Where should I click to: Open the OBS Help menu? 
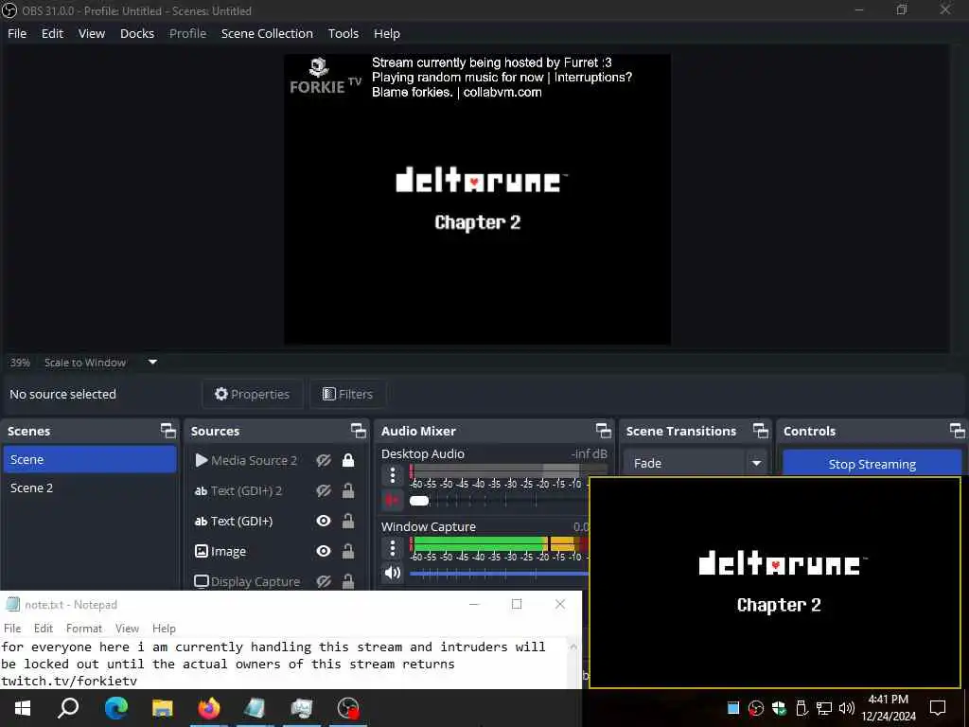tap(387, 33)
